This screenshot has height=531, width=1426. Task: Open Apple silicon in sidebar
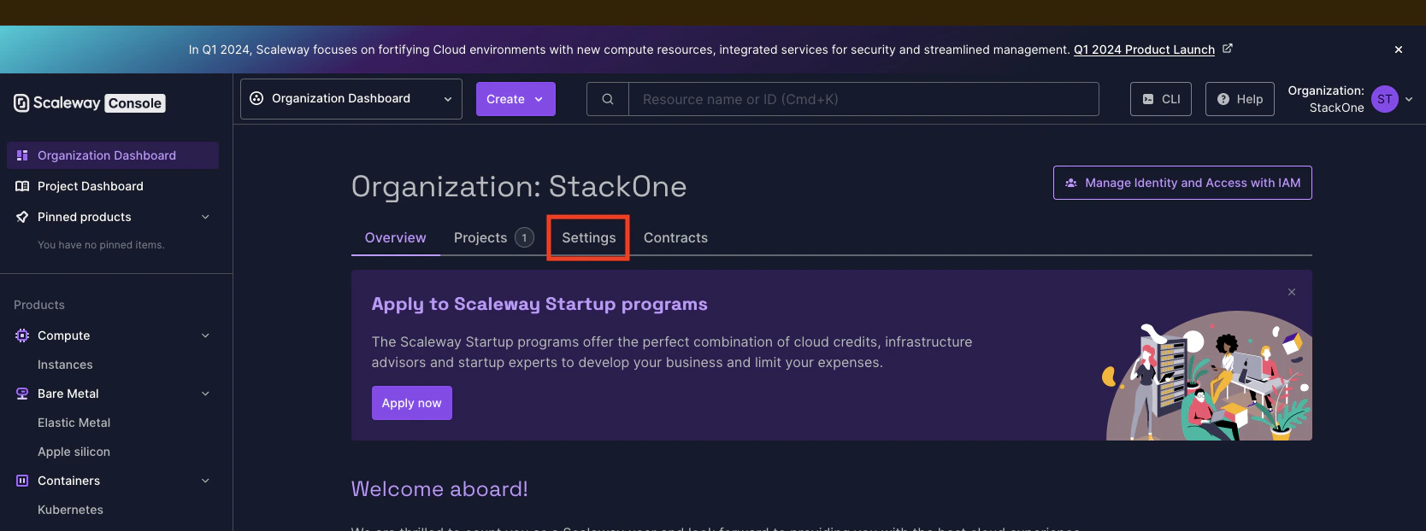click(74, 452)
